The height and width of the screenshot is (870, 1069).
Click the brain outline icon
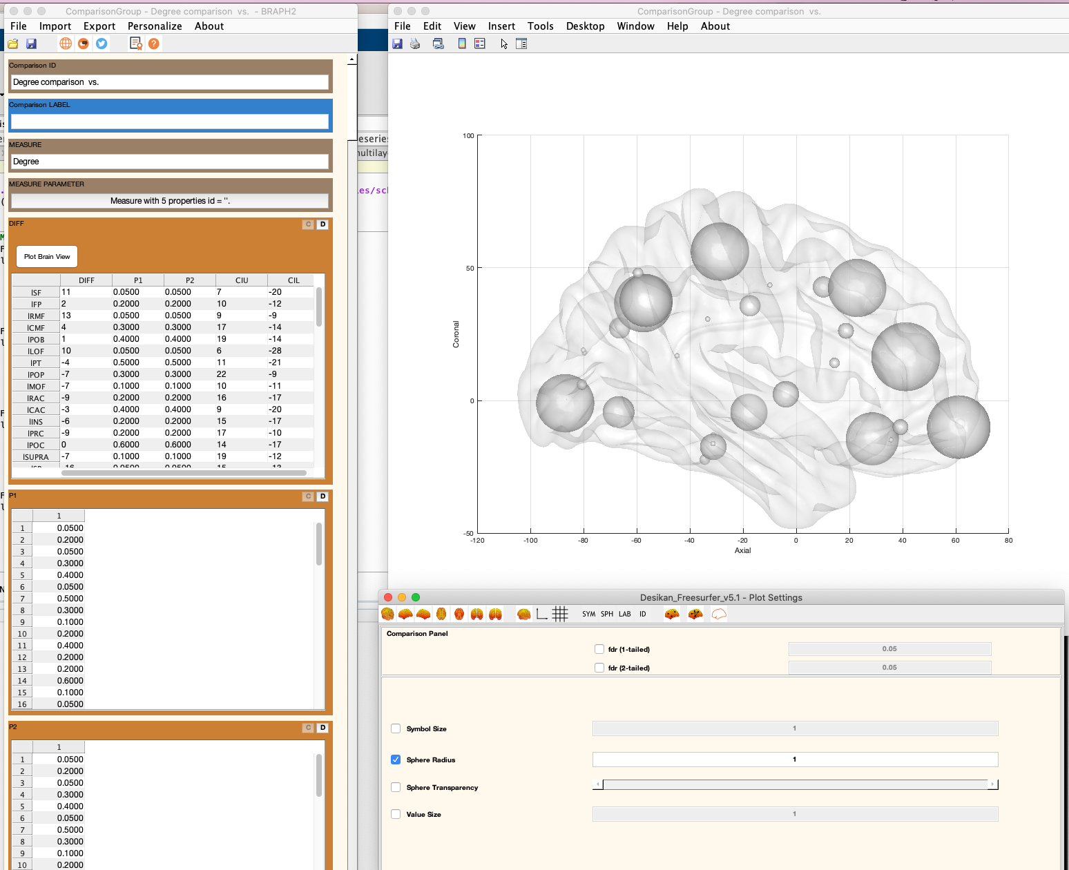click(x=719, y=614)
